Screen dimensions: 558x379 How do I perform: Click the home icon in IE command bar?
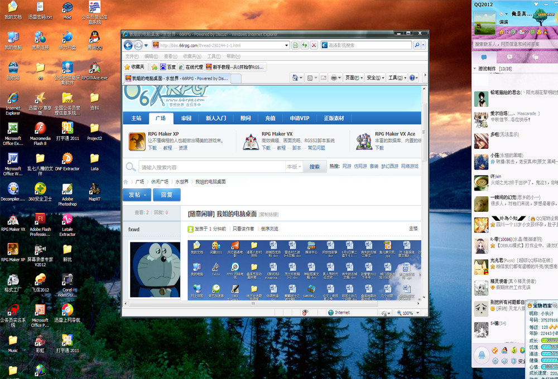(295, 78)
